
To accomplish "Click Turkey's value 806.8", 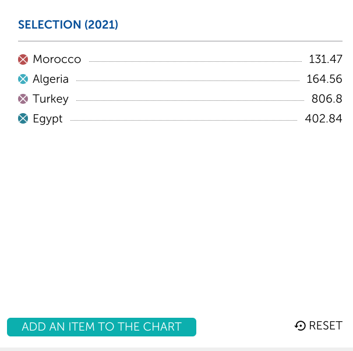I will [327, 99].
